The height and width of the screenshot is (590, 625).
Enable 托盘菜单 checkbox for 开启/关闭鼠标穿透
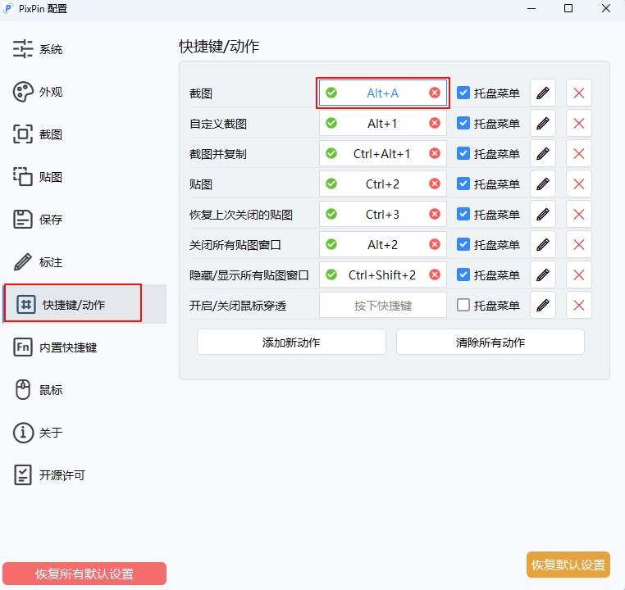tap(463, 305)
